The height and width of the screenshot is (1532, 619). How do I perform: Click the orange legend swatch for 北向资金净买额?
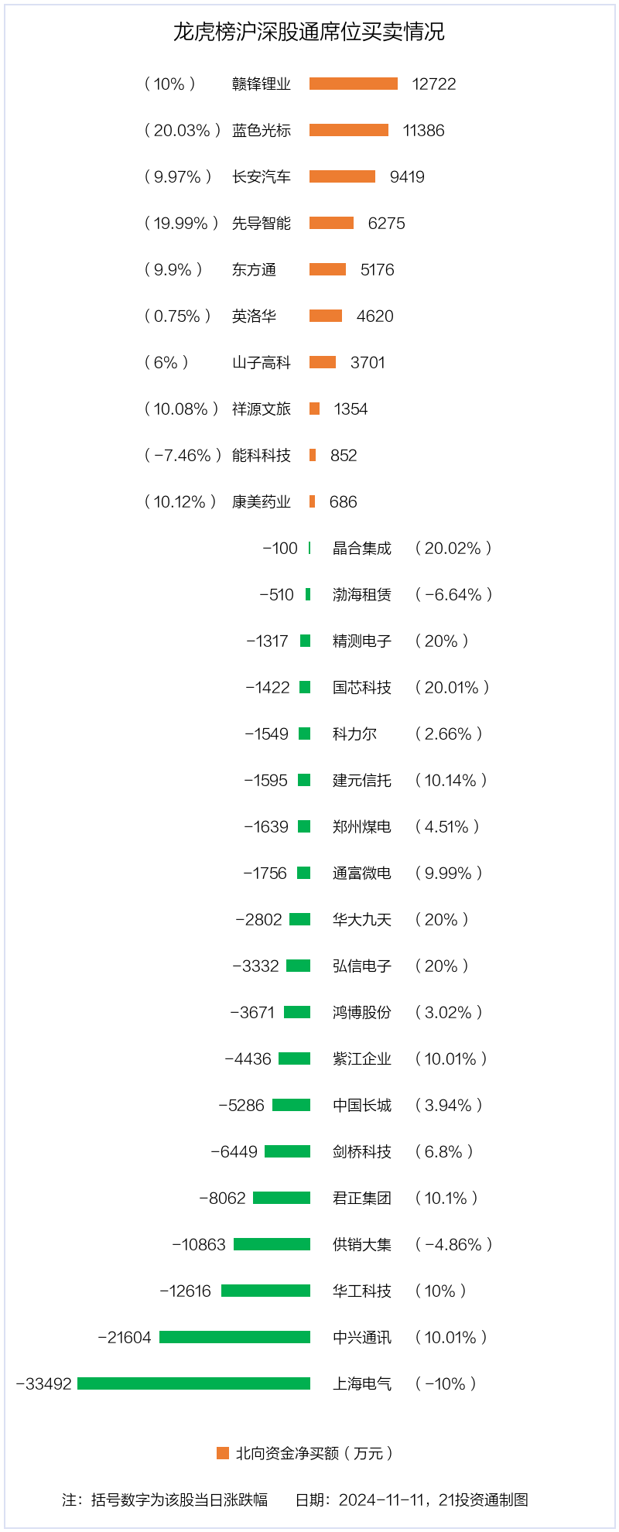coord(223,1453)
